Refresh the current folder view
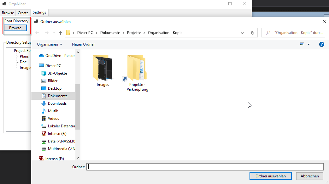Screen dimensions: 329x184 [x=252, y=33]
